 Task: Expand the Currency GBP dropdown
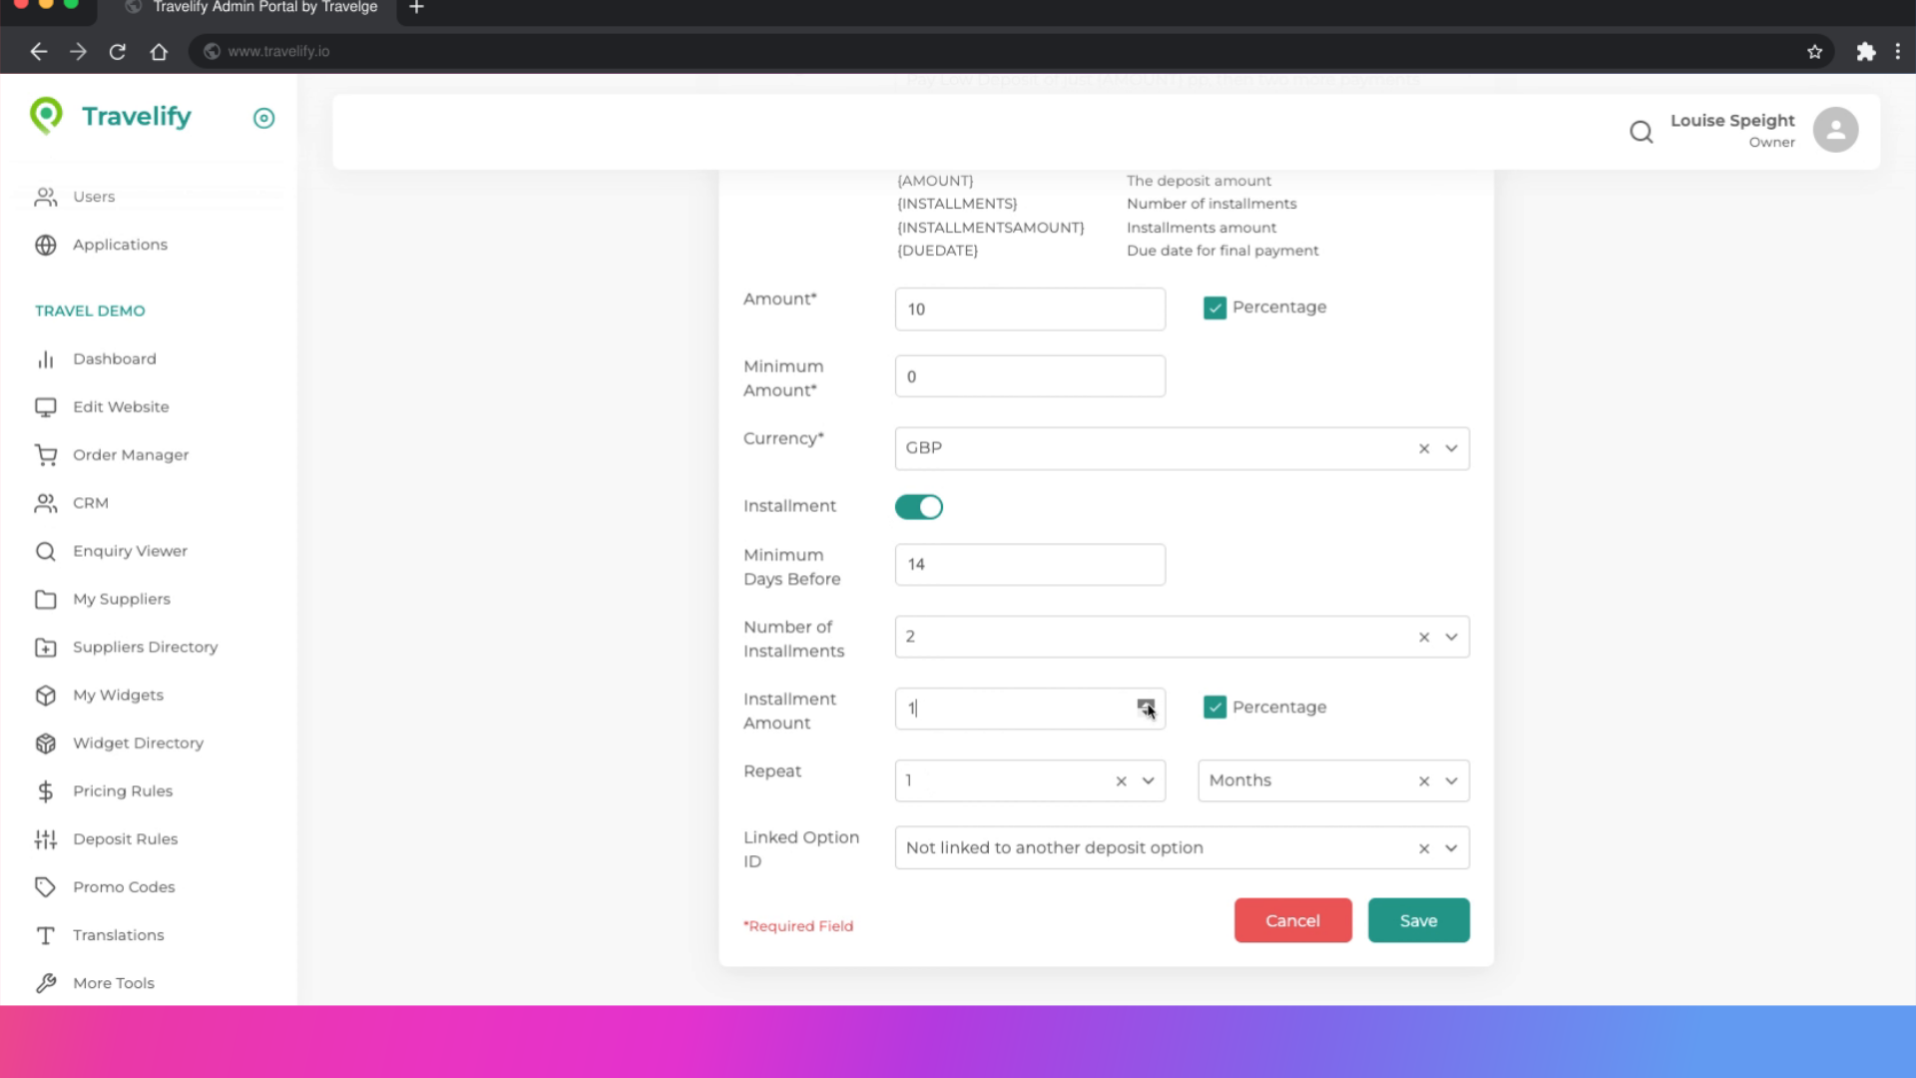pyautogui.click(x=1451, y=449)
